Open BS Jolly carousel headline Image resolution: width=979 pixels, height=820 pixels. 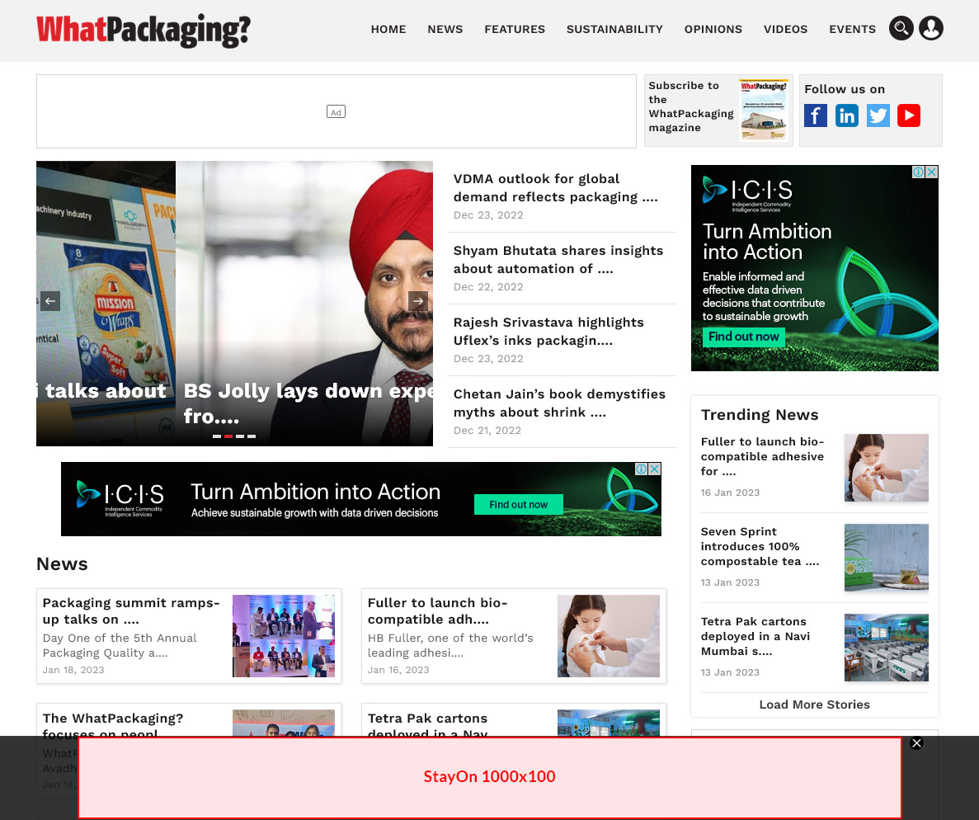click(308, 403)
